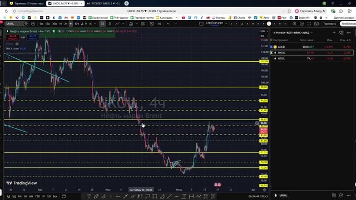Select YTD date range

[37, 196]
